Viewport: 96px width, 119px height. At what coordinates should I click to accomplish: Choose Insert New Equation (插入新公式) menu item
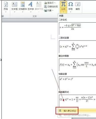pos(77,111)
